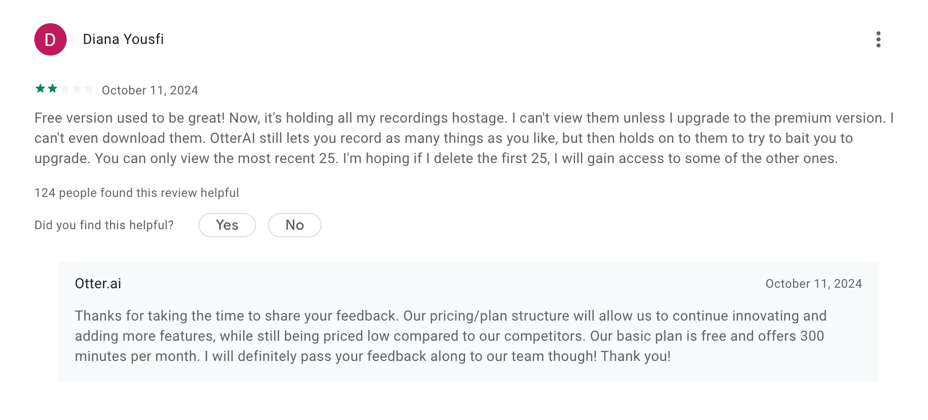Click the reviewer name Diana Yousfi
This screenshot has width=928, height=420.
point(123,39)
